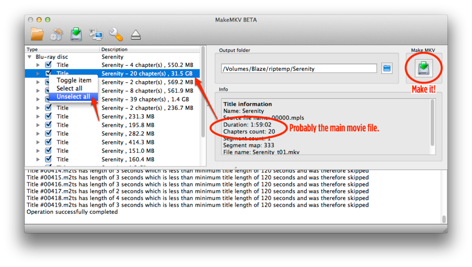Click the stream to network toolbar icon
This screenshot has width=472, height=267.
[96, 34]
